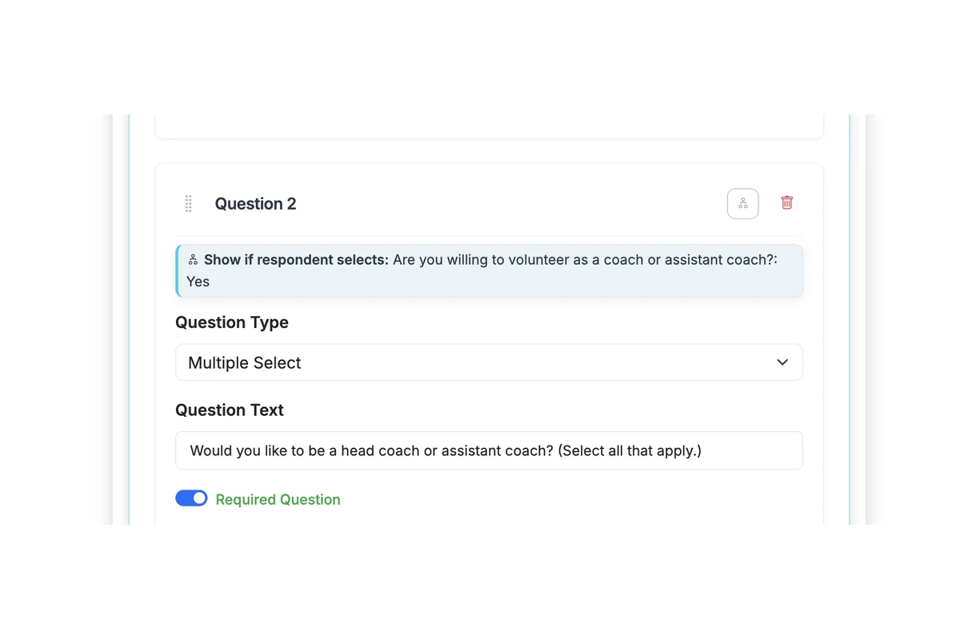Click the card edge above Question 2
960x640 pixels.
coord(489,128)
